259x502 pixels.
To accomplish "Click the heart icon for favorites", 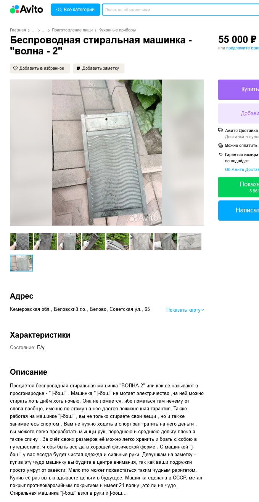I will coord(16,68).
